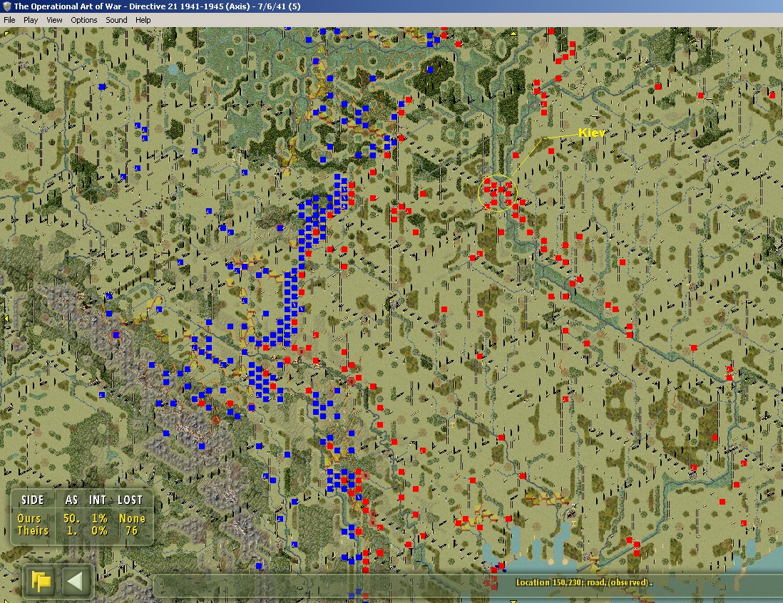This screenshot has height=603, width=783.
Task: Click the application icon in title bar
Action: 6,6
